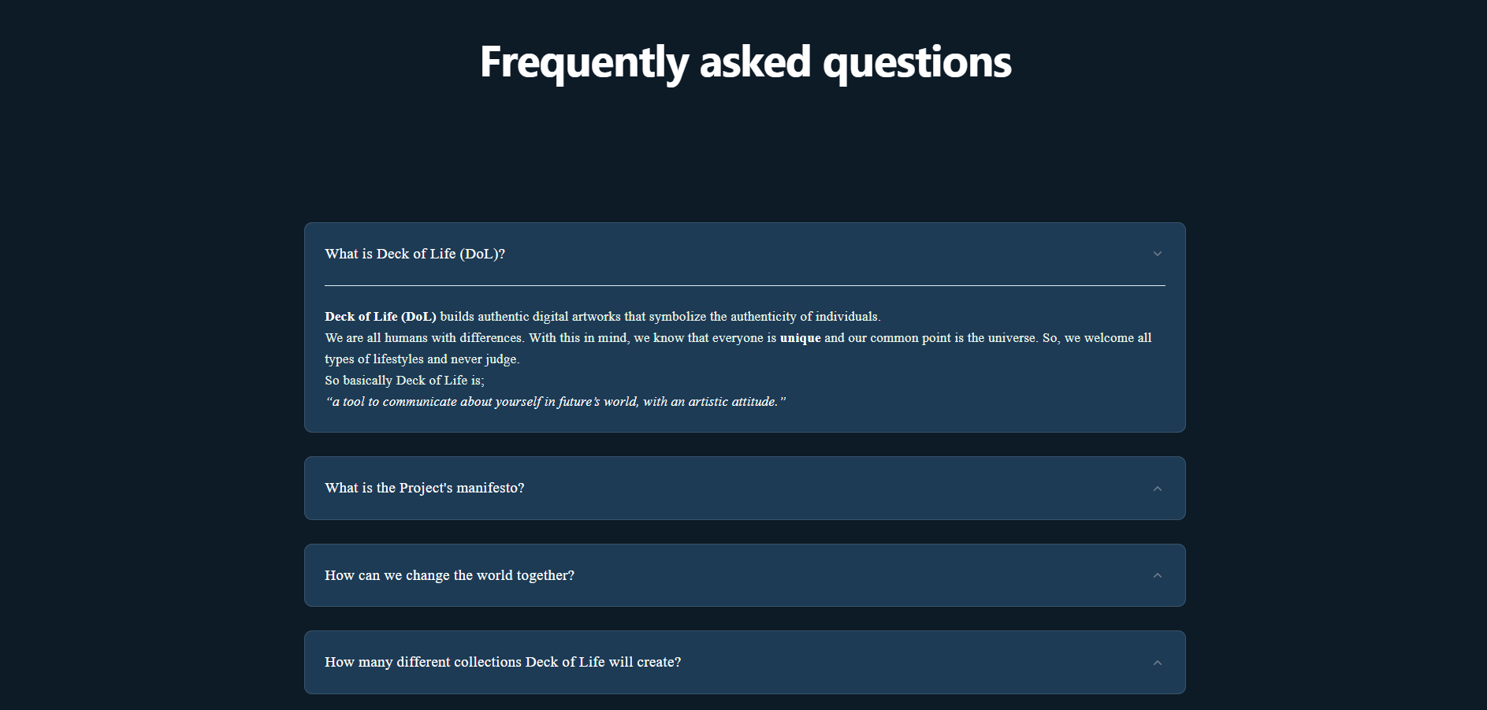Click the bold 'Deck of Life (DoL)' text
1487x710 pixels.
click(x=380, y=317)
